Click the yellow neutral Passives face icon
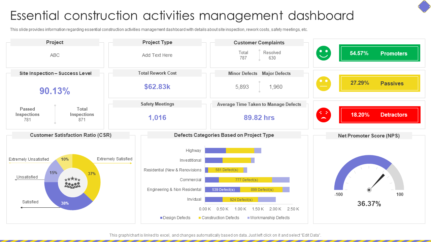The height and width of the screenshot is (242, 431). (324, 84)
